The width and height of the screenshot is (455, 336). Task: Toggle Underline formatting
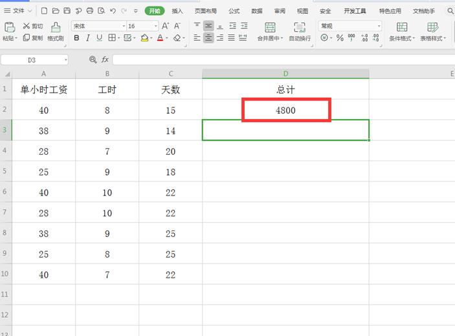coord(99,38)
